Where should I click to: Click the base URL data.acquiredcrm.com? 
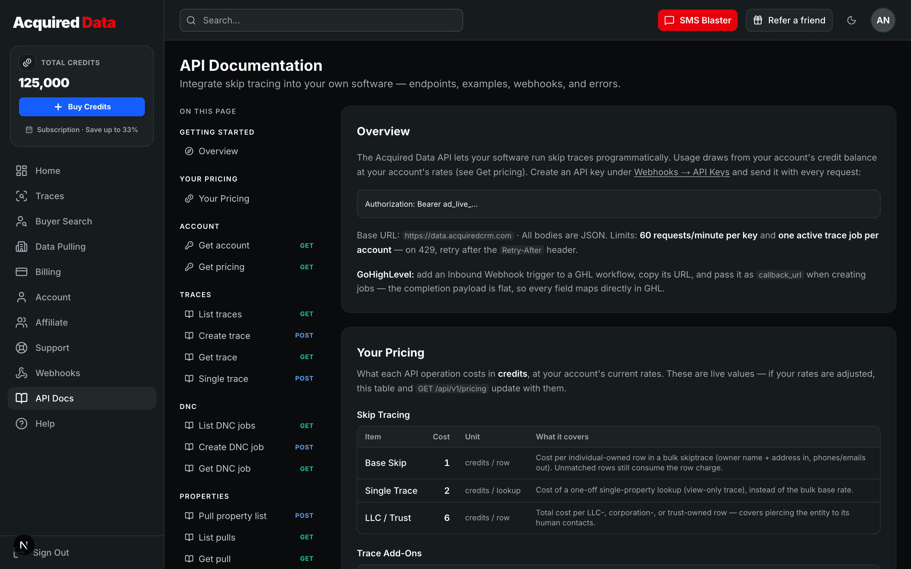click(458, 236)
